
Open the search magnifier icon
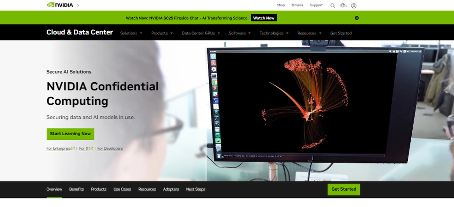click(x=333, y=5)
